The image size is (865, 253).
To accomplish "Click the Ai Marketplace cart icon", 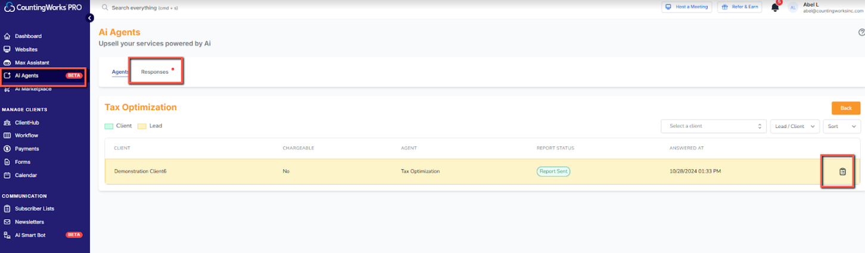I will (x=7, y=89).
